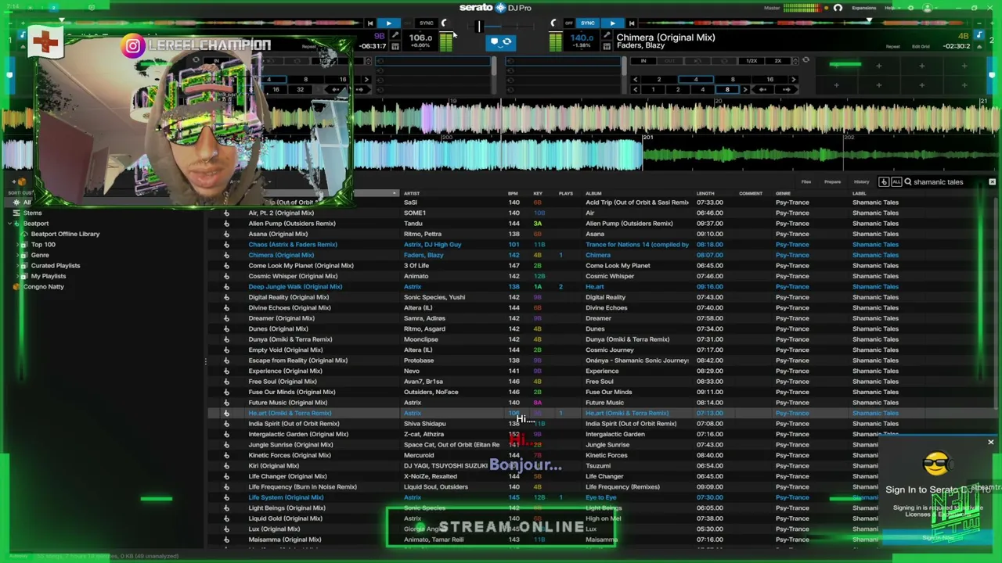
Task: Double the loop with the 2X button
Action: pyautogui.click(x=777, y=61)
